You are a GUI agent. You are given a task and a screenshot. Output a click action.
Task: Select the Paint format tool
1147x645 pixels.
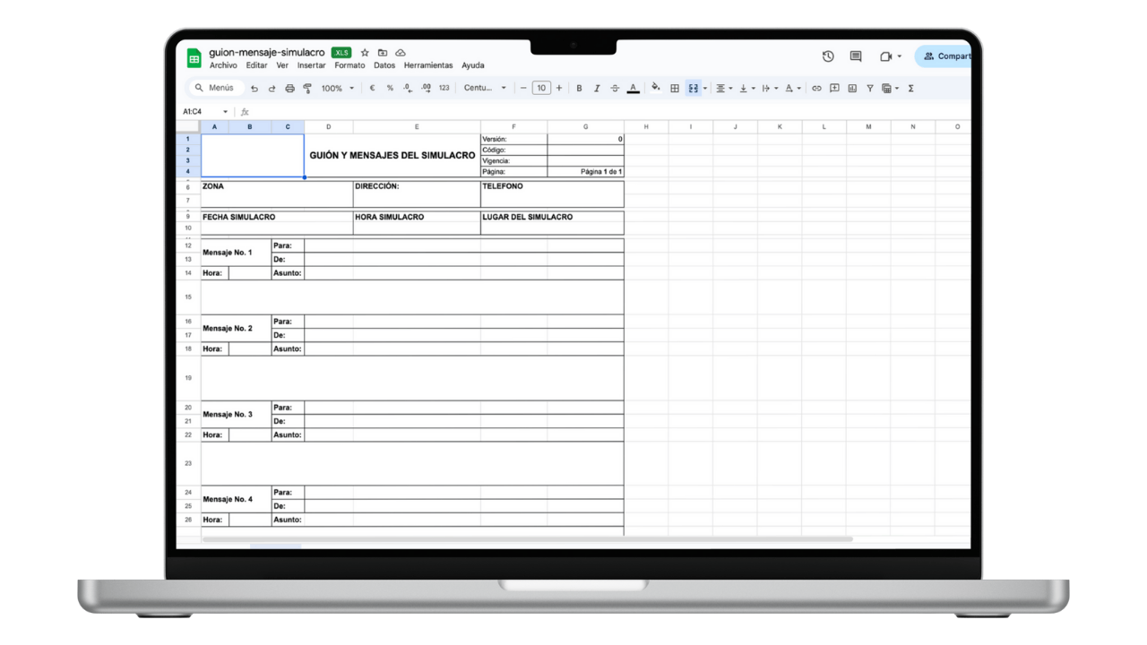coord(307,88)
